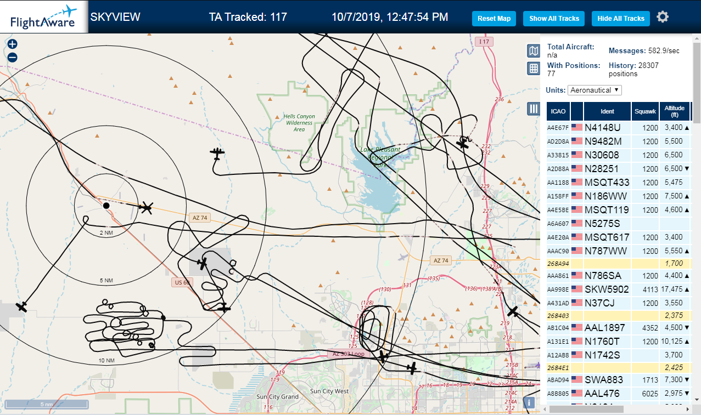
Task: Select aircraft row MSQT119
Action: coord(618,210)
